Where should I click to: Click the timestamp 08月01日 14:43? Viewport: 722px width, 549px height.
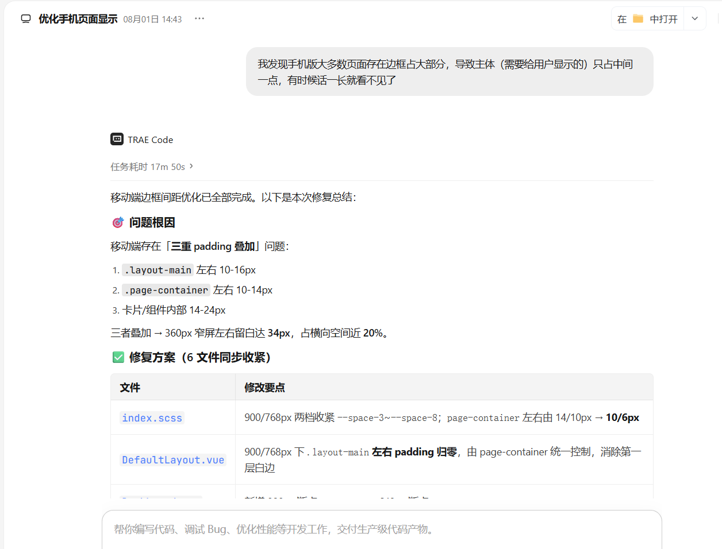tap(153, 20)
